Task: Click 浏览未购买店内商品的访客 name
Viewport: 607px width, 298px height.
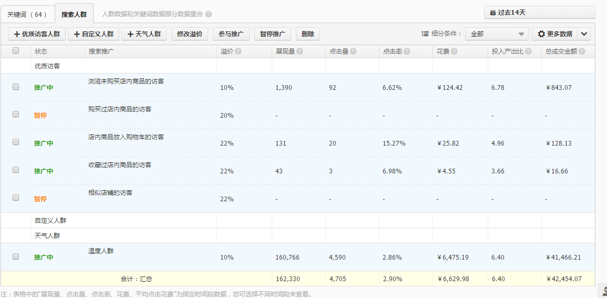Action: click(x=126, y=81)
